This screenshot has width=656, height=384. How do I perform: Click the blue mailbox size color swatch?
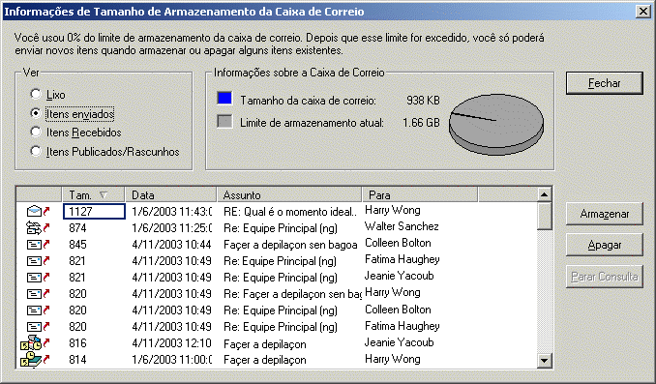[x=224, y=99]
